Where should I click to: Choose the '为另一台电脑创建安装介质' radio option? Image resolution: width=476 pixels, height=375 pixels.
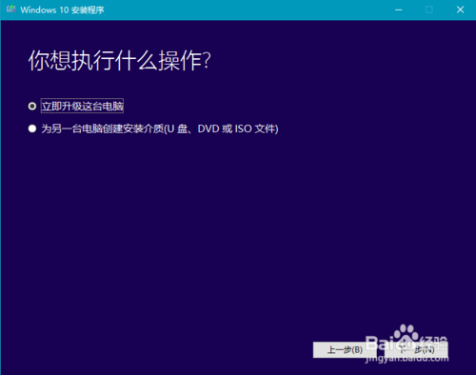[x=32, y=128]
